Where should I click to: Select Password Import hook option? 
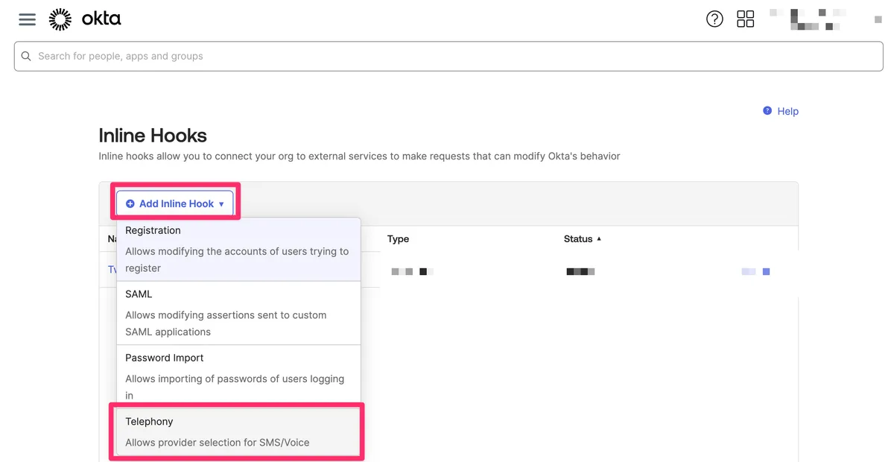238,376
